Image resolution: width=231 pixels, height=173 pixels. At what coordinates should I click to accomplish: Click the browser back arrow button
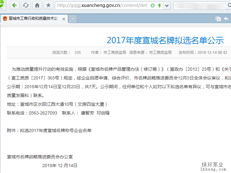(x=15, y=5)
